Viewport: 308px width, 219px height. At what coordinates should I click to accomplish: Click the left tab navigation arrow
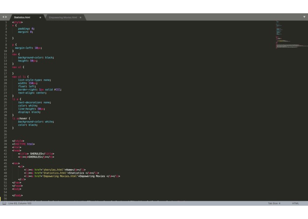3,17
